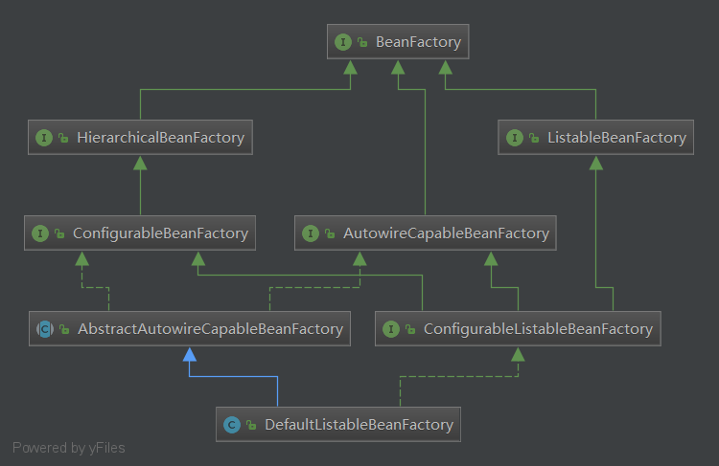Click the interface icon on ListableBeanFactory node
Viewport: 719px width, 466px height.
[514, 138]
